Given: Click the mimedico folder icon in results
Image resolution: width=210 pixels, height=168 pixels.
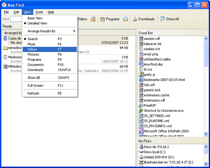Looking at the screenshot, I should point(5,48).
